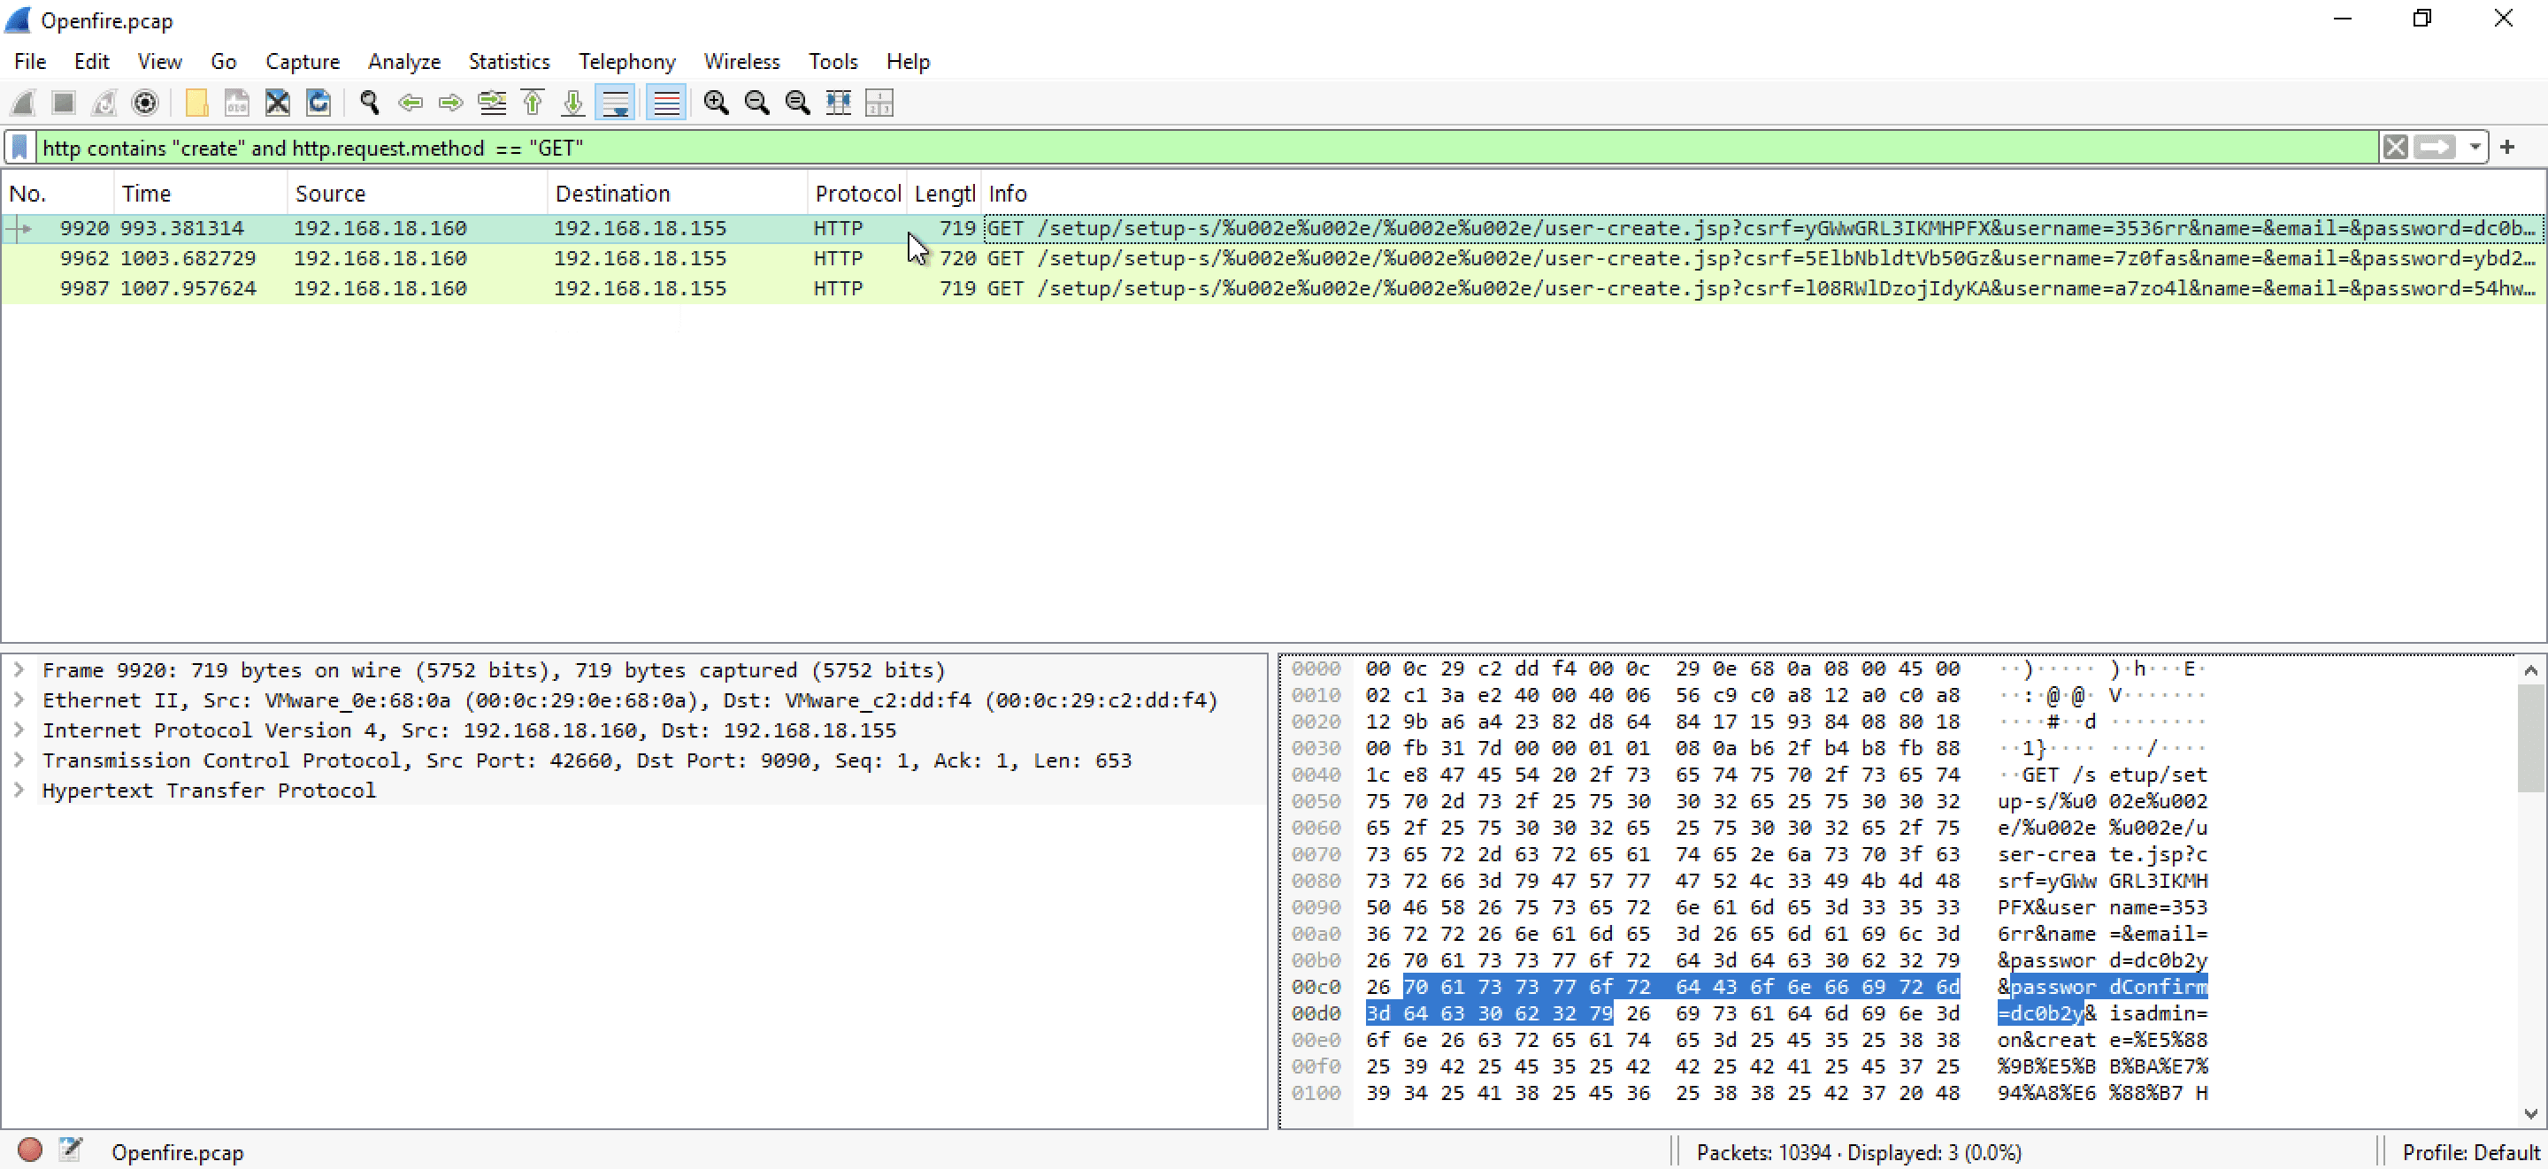Image resolution: width=2548 pixels, height=1169 pixels.
Task: Open the Wireless menu
Action: pos(741,61)
